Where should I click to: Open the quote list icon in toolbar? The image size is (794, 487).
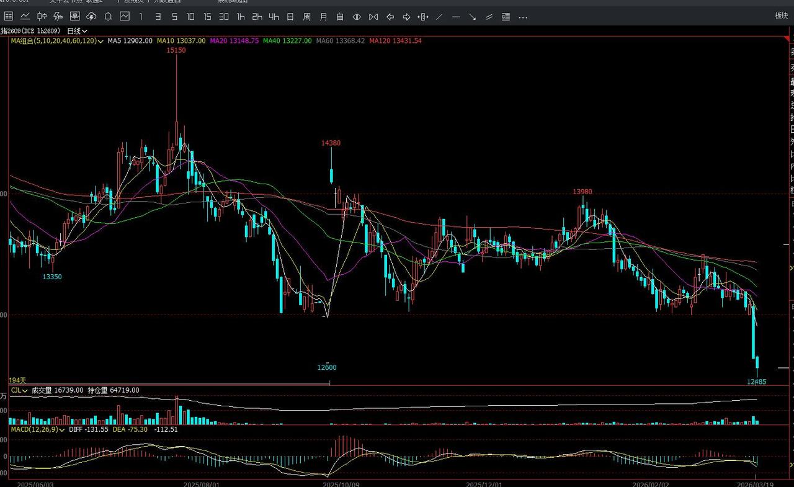[9, 17]
